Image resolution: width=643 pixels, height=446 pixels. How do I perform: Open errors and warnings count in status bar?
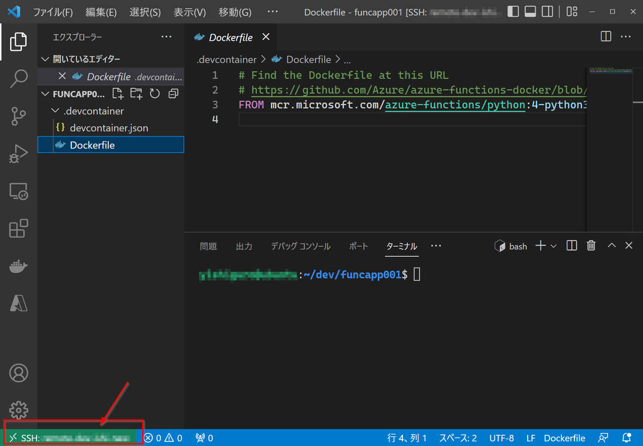(163, 438)
